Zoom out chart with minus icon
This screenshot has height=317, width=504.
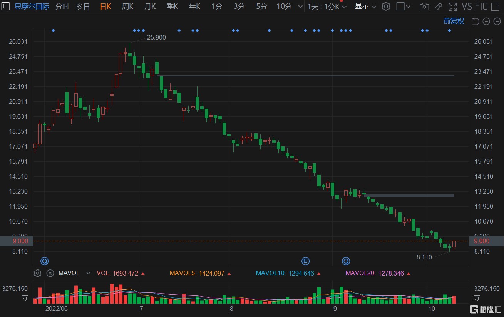point(487,21)
